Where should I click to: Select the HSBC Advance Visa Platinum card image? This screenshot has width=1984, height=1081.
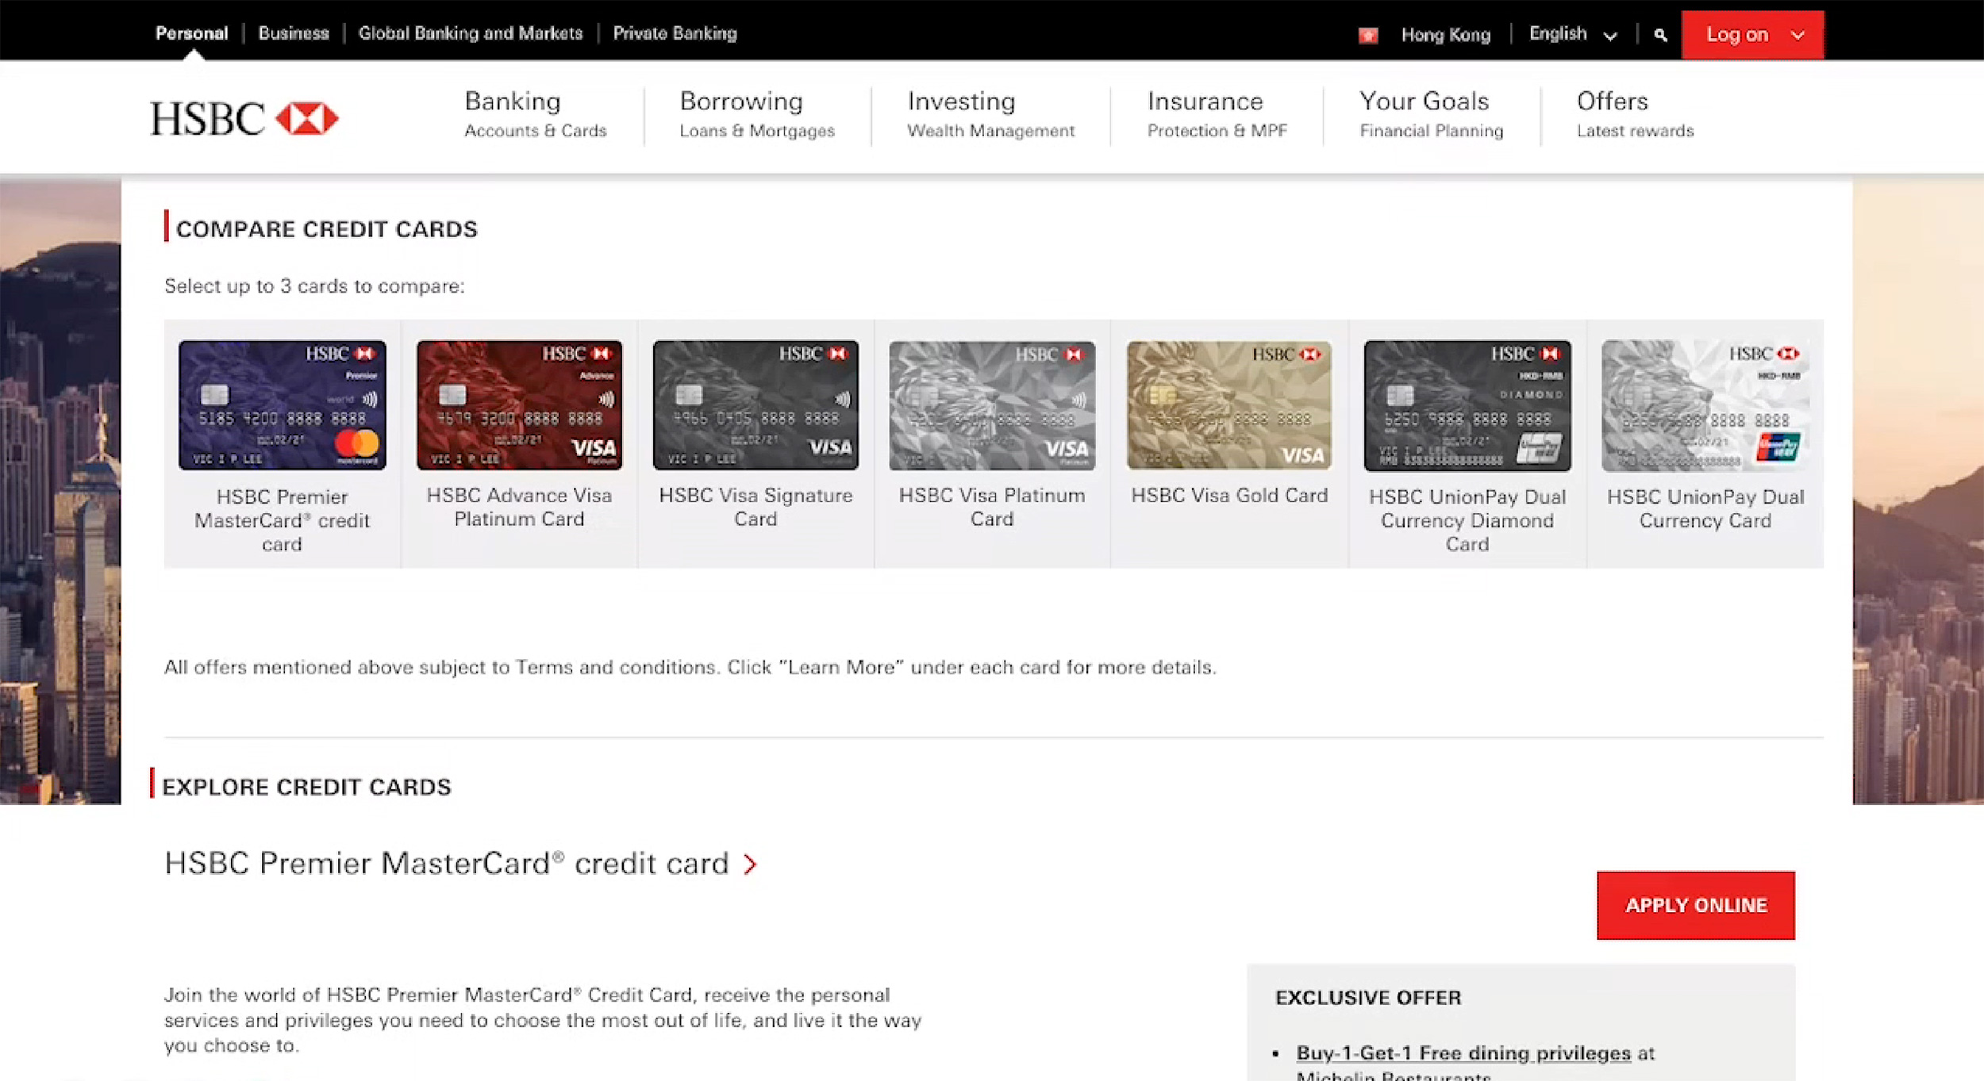[518, 404]
